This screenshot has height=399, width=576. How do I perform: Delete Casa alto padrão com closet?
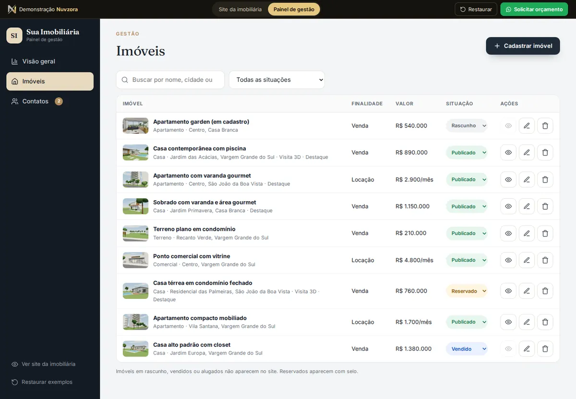545,349
